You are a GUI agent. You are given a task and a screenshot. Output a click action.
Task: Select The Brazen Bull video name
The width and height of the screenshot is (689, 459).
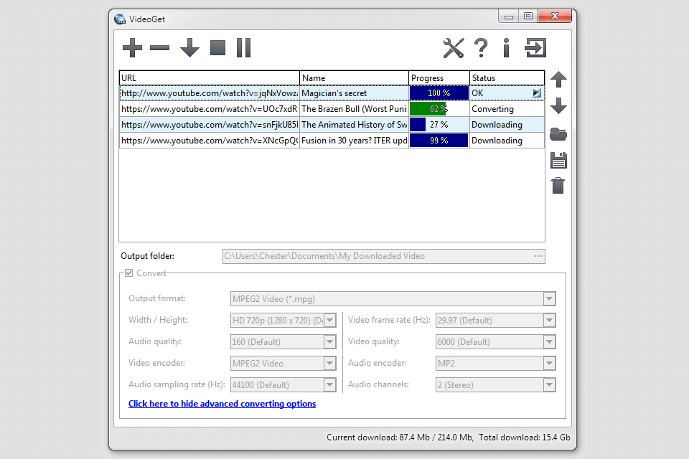click(x=354, y=109)
